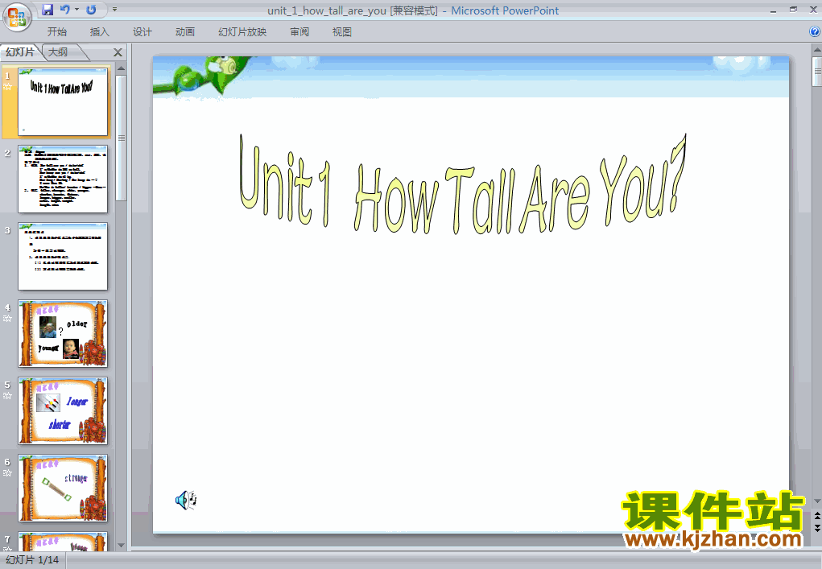Click animation star icon beside slide 5
Viewport: 822px width, 569px height.
(x=7, y=396)
